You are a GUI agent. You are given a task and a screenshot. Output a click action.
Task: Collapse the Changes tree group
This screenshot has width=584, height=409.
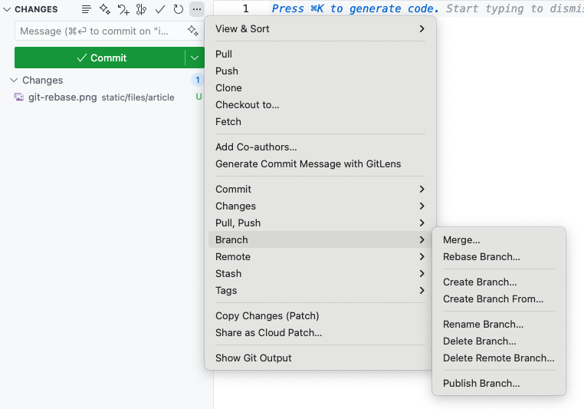(x=14, y=80)
